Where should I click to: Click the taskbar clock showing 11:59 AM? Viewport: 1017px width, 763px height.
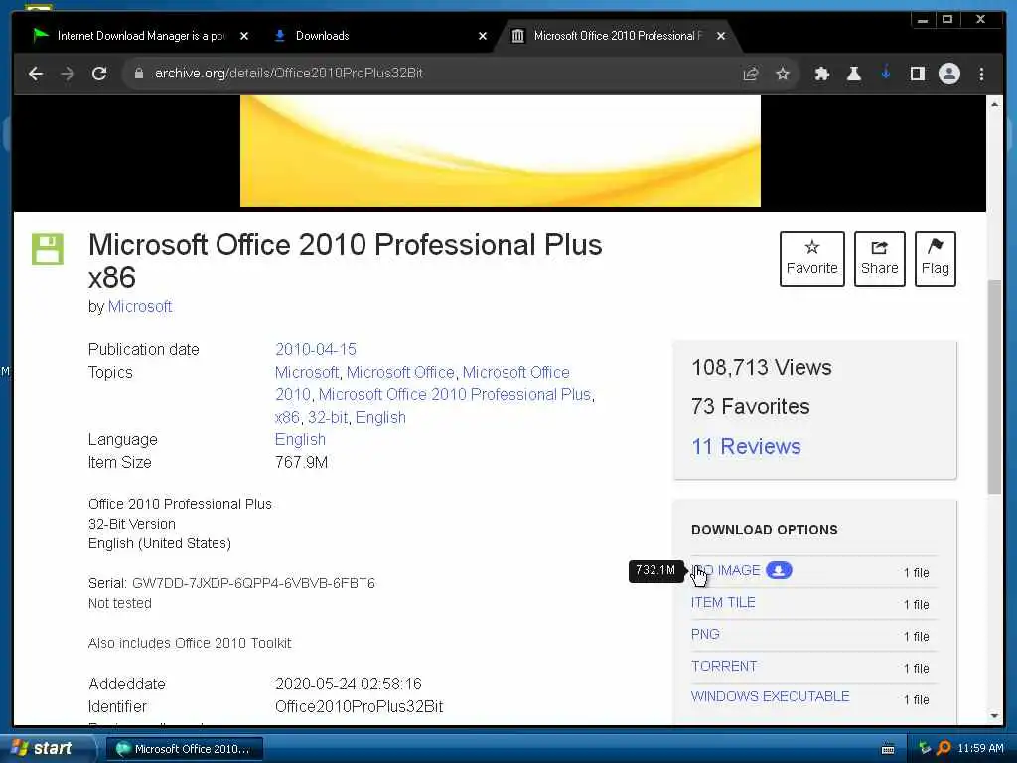980,748
